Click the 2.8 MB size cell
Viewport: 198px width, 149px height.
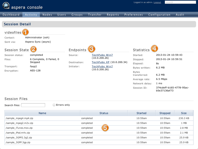pos(184,128)
